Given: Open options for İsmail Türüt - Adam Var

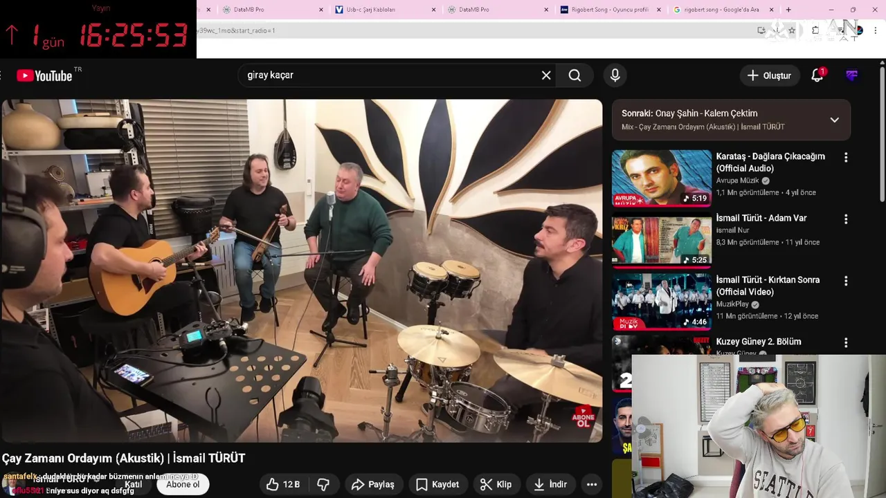Looking at the screenshot, I should (x=845, y=219).
